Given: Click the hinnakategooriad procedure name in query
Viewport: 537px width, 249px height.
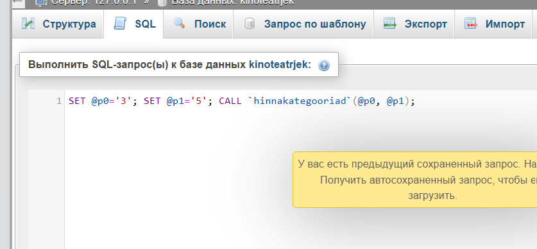Looking at the screenshot, I should (299, 101).
